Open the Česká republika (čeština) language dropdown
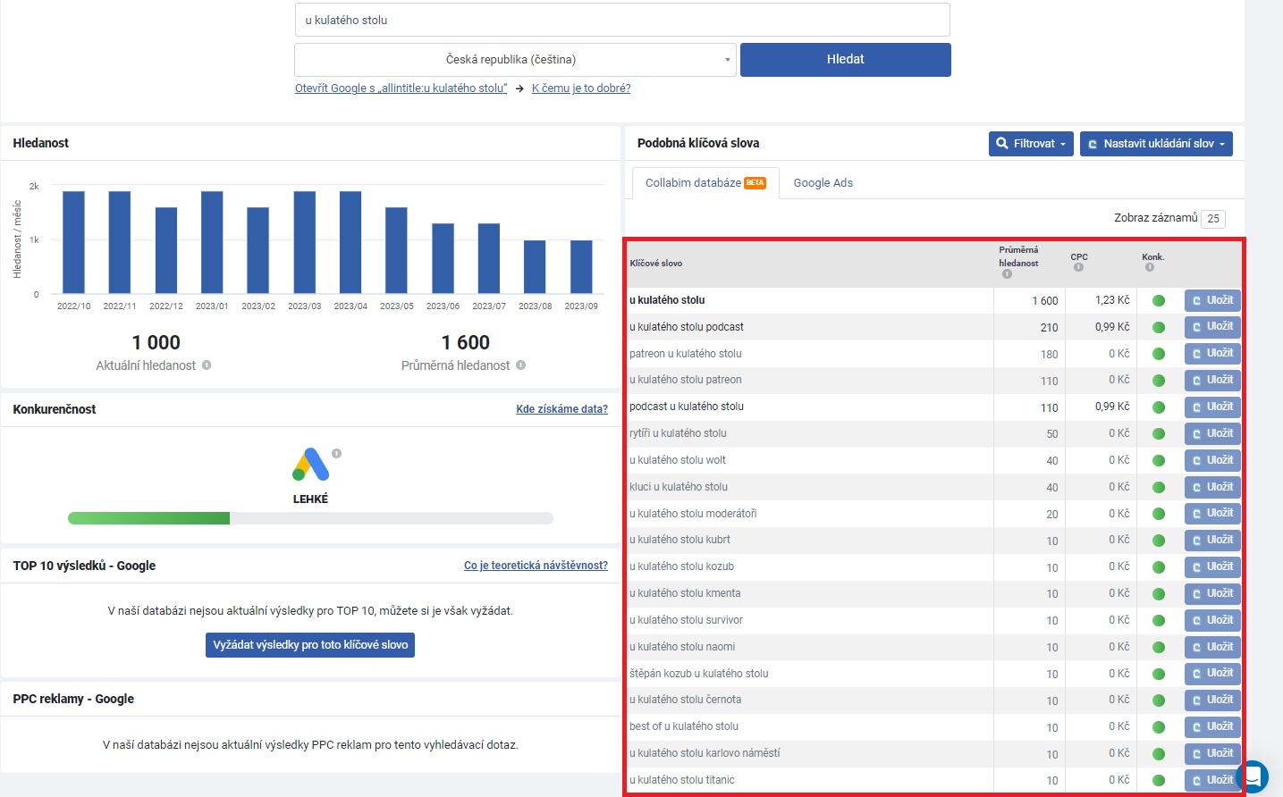 click(x=515, y=60)
